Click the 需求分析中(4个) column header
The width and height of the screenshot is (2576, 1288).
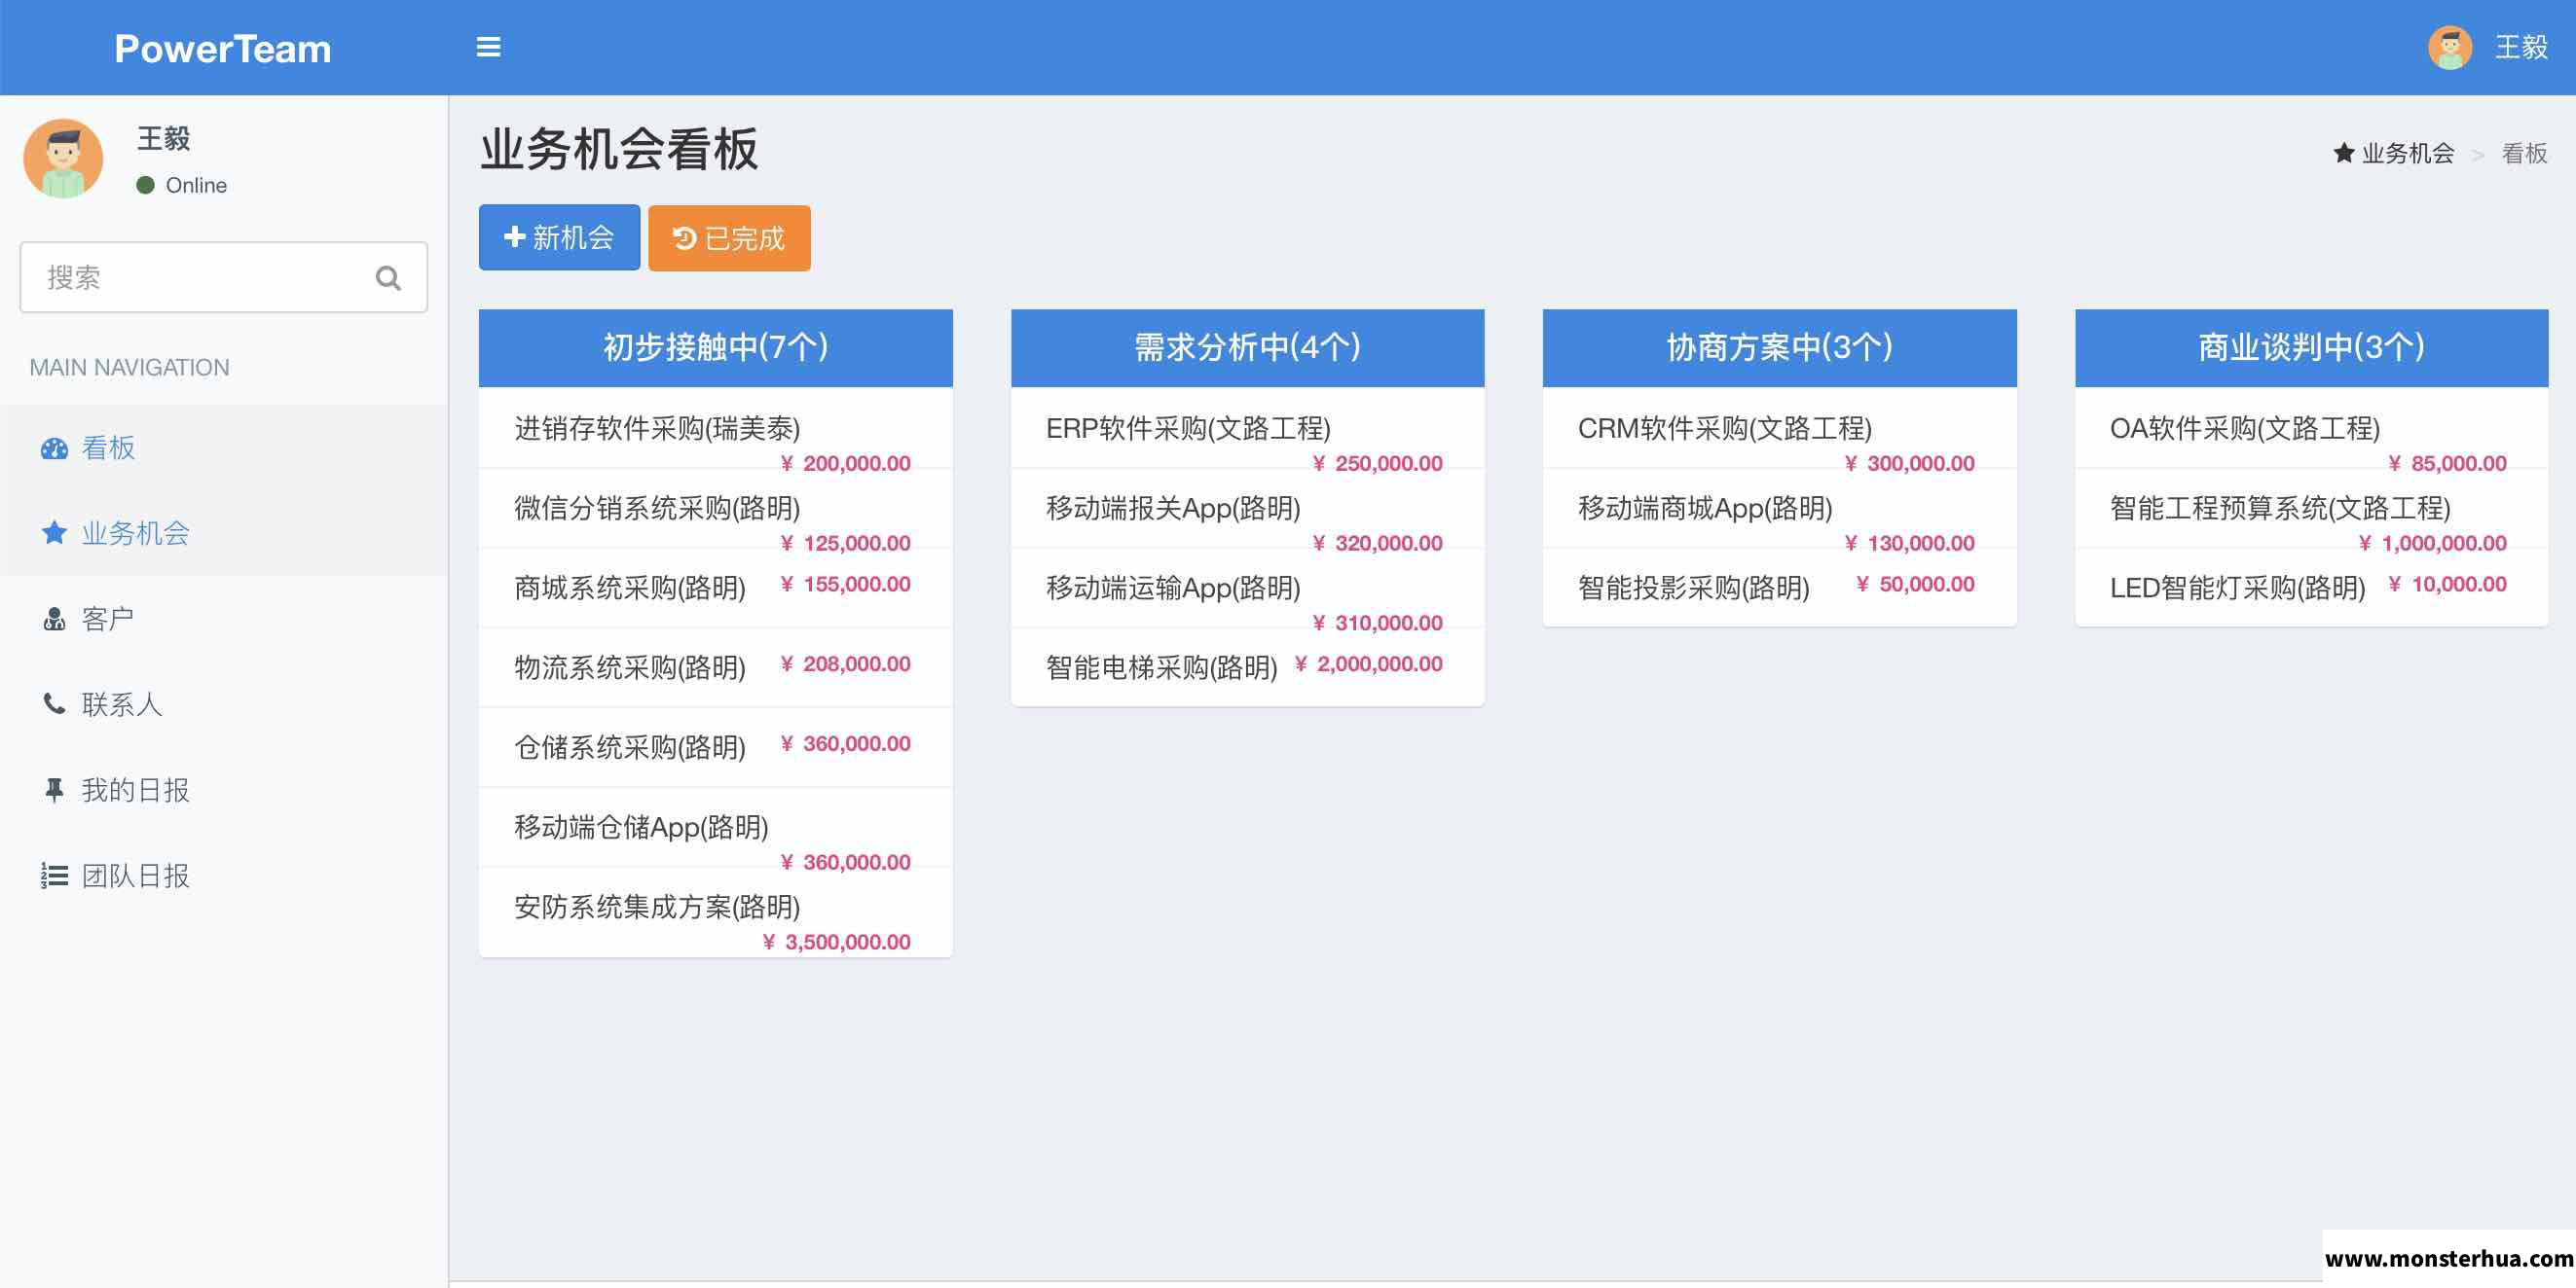pos(1247,347)
